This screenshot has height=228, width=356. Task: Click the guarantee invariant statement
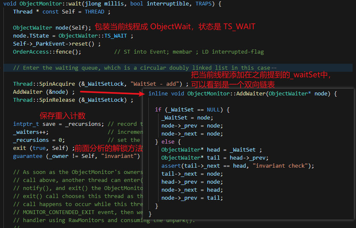(x=77, y=156)
